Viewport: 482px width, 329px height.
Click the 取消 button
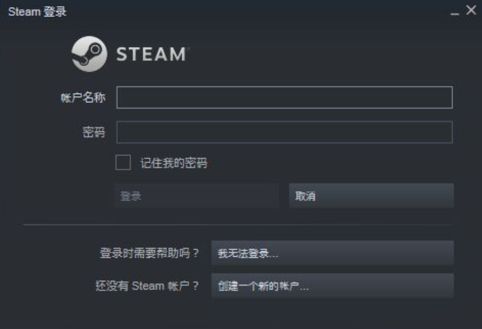(x=371, y=196)
